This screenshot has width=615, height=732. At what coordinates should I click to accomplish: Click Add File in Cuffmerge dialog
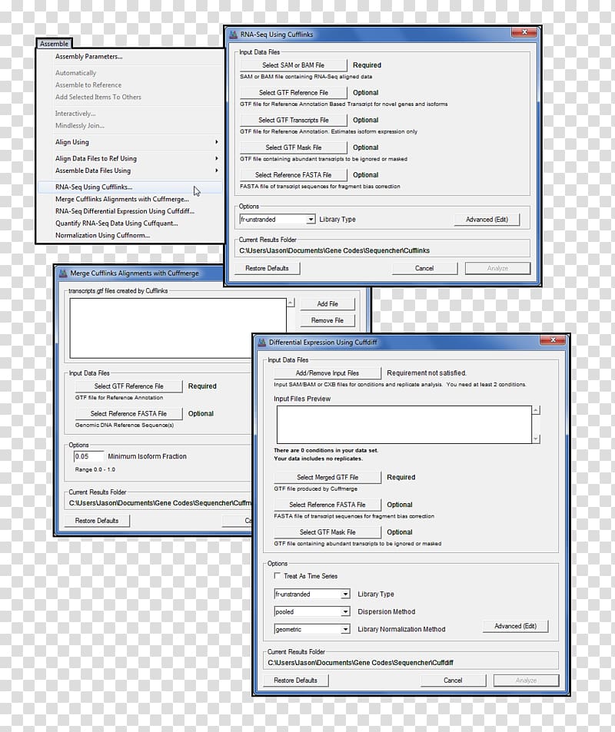coord(327,304)
